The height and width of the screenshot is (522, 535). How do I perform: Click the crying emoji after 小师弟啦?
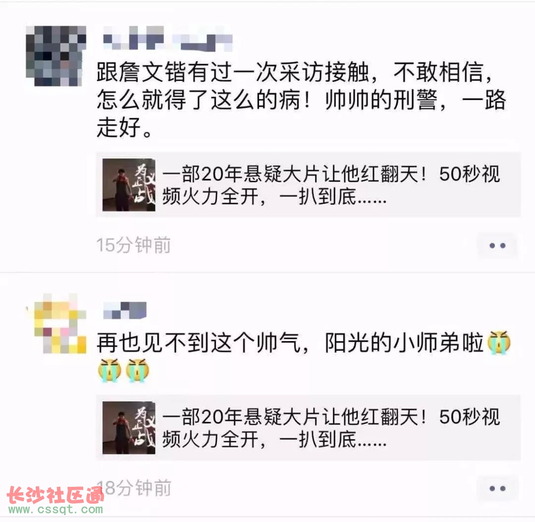click(498, 343)
